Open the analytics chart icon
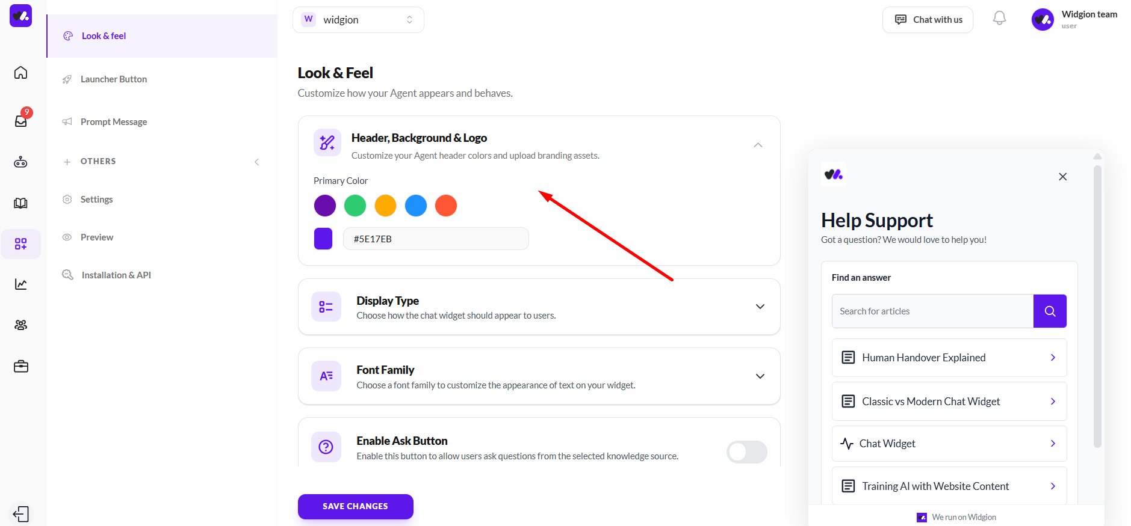The image size is (1131, 526). pos(21,284)
